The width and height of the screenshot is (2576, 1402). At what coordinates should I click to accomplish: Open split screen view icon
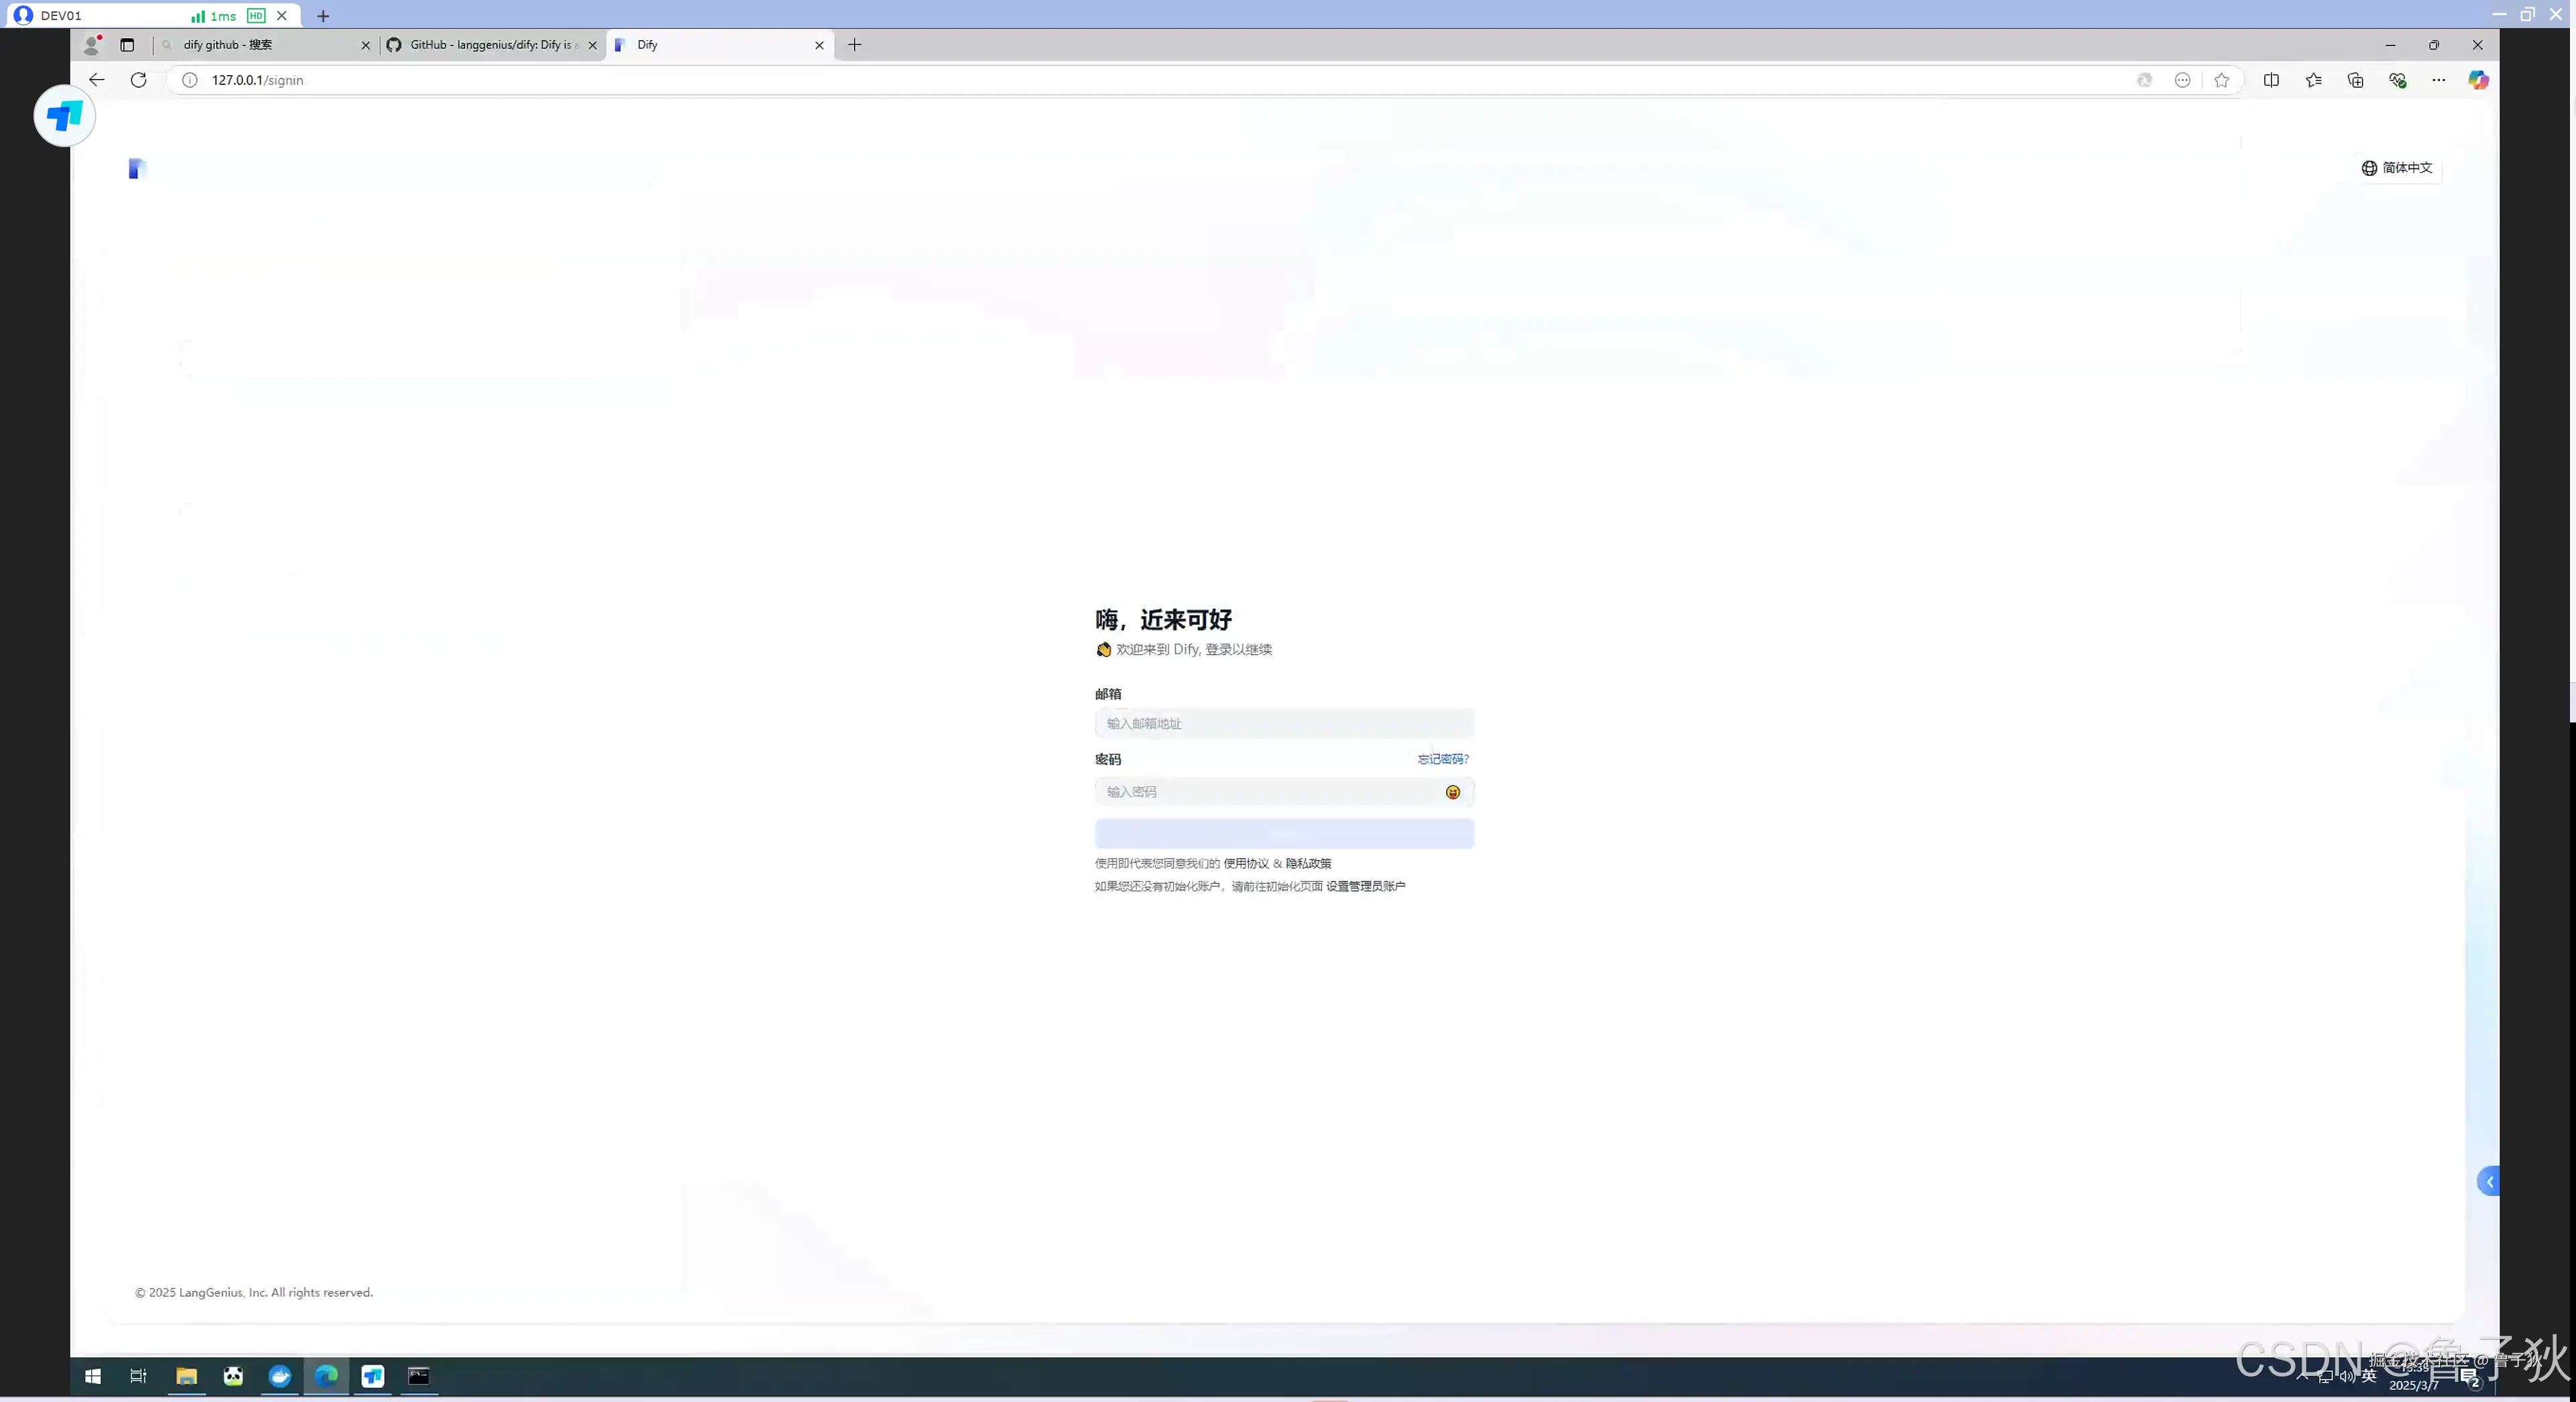tap(2271, 80)
